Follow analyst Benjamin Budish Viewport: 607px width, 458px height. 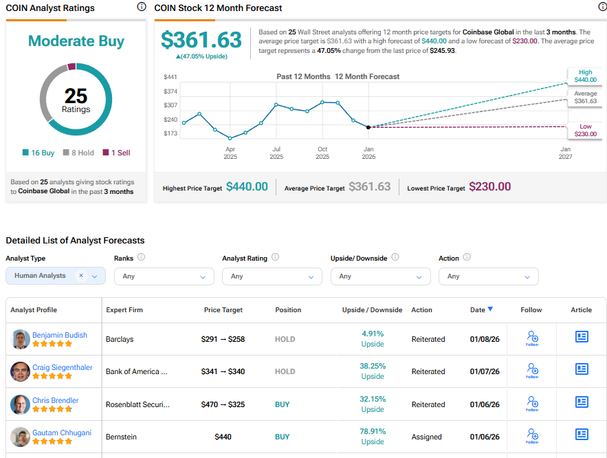click(532, 338)
